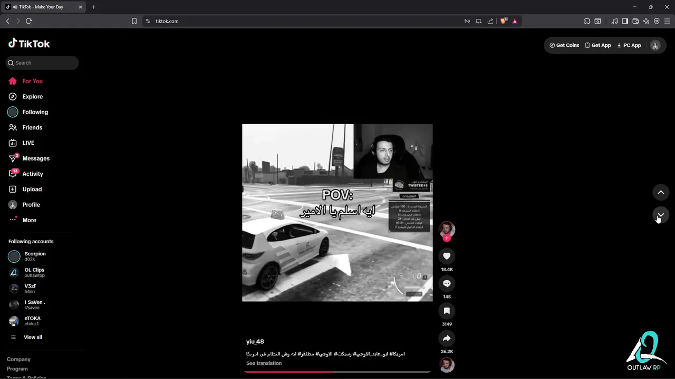Open the Upload page
Screen dimensions: 675x379
(x=32, y=189)
